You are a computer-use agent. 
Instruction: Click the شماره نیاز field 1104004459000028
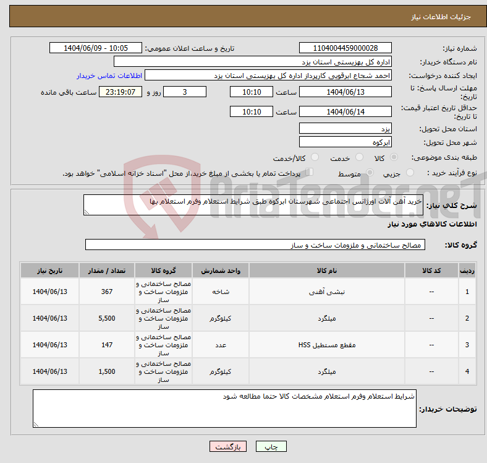point(345,48)
